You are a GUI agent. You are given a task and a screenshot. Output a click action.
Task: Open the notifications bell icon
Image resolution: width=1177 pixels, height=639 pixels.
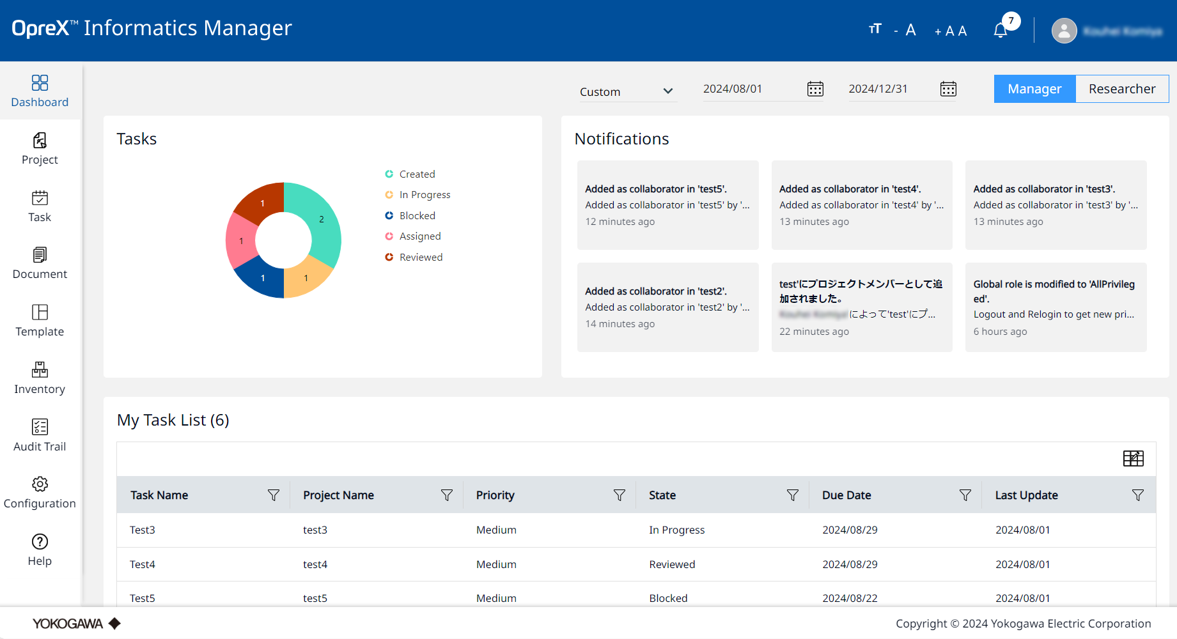(1001, 30)
